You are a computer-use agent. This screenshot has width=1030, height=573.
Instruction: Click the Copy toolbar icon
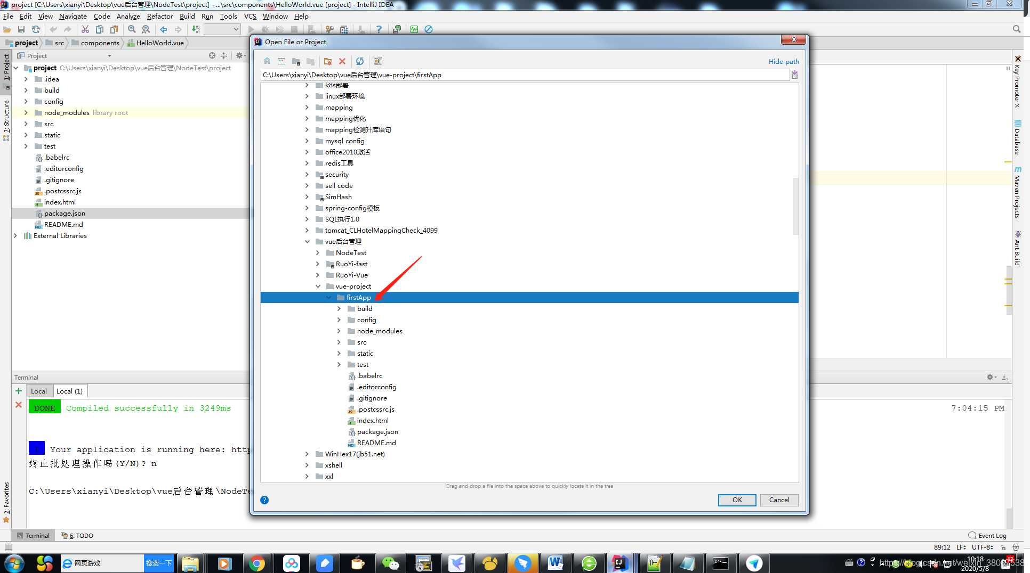click(x=100, y=30)
